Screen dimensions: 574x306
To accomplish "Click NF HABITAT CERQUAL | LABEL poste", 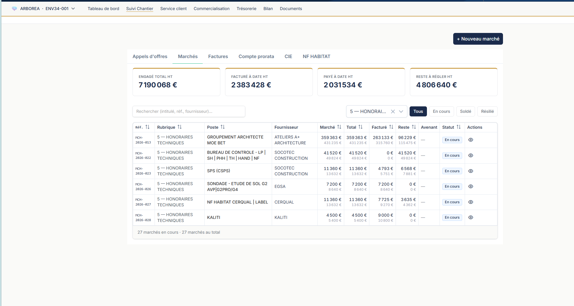I will (x=237, y=202).
